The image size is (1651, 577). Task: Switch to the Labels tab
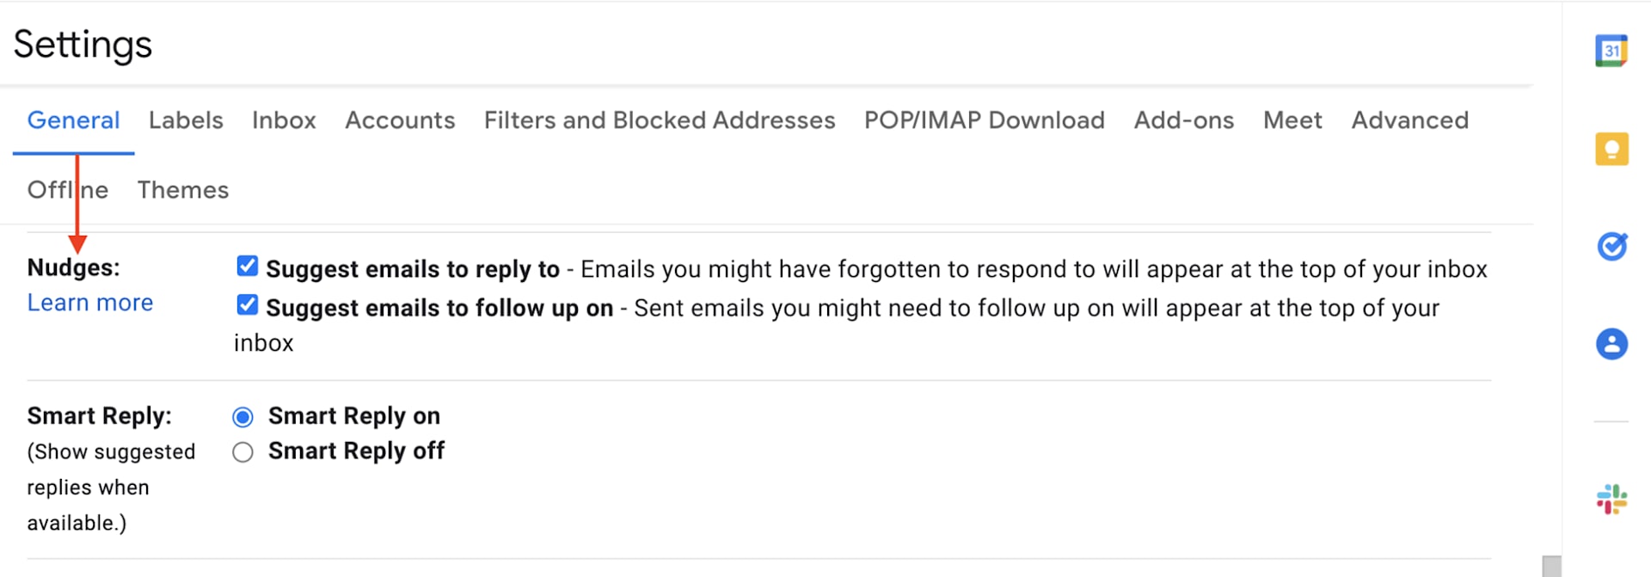(186, 120)
